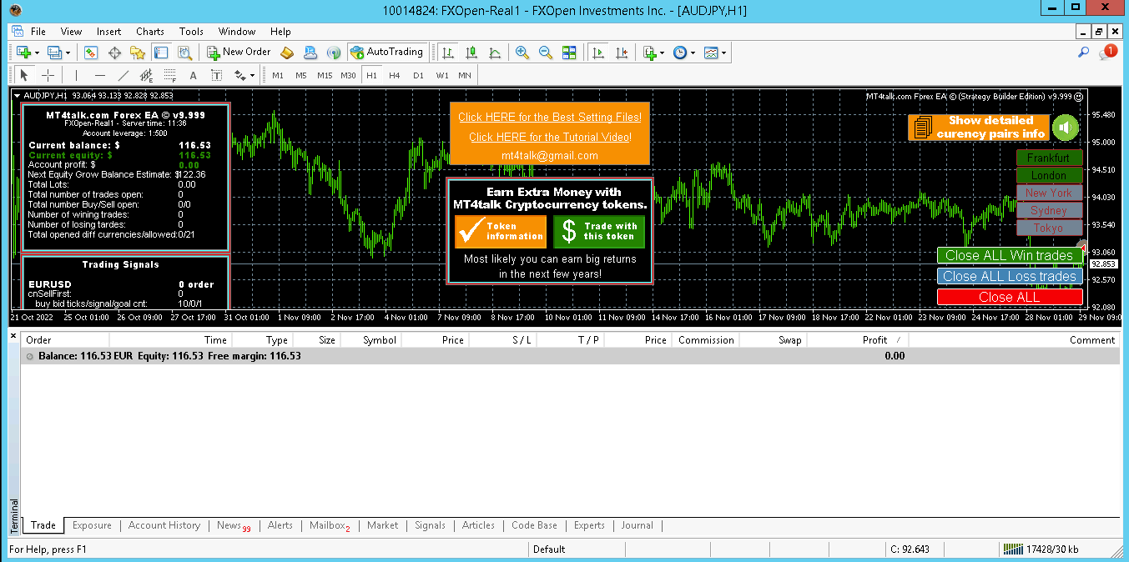Switch to the Experts tab
The width and height of the screenshot is (1129, 562).
[x=589, y=525]
